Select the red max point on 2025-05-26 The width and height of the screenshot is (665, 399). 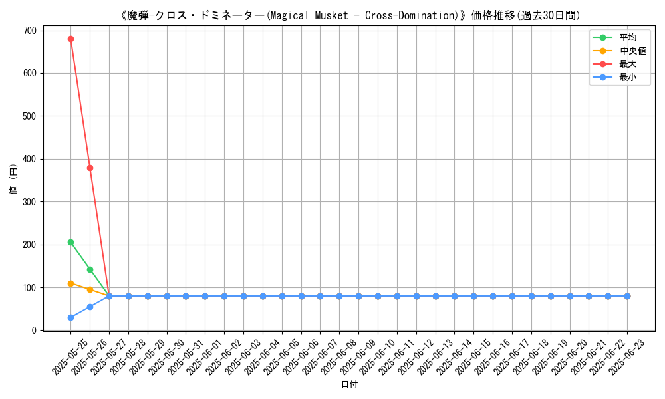click(90, 168)
